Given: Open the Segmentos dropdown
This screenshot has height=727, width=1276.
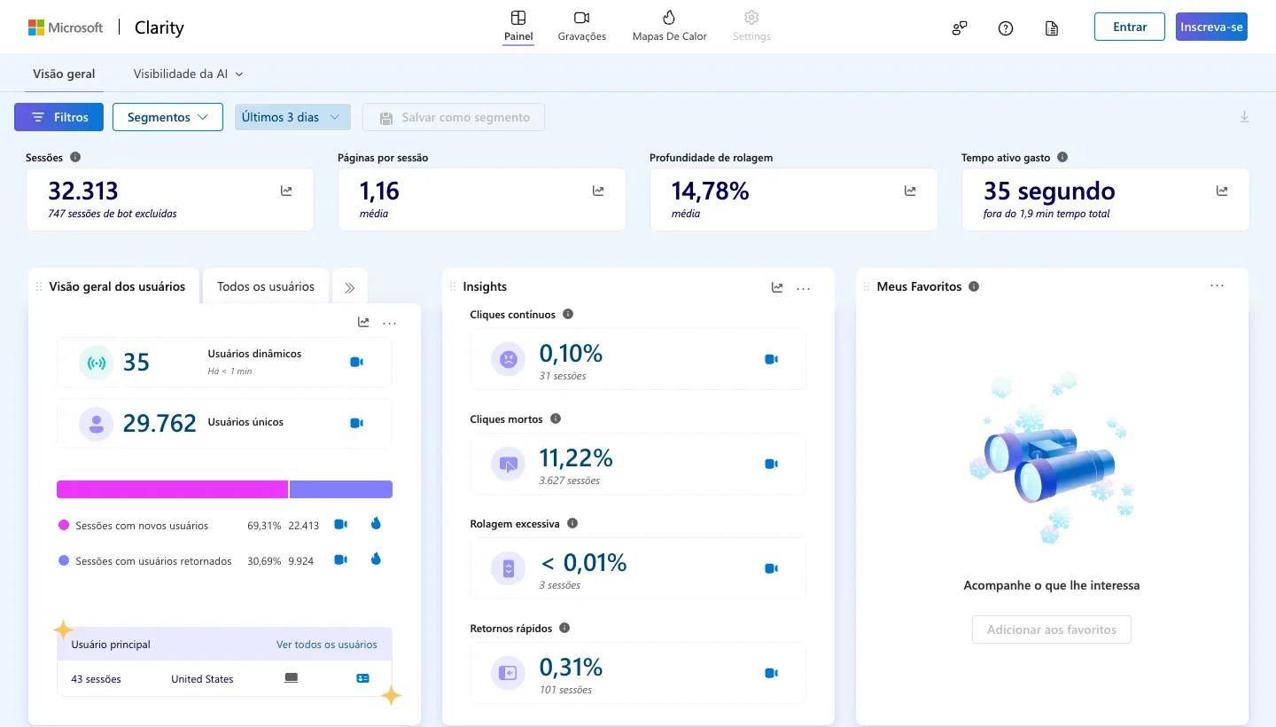Looking at the screenshot, I should [167, 117].
